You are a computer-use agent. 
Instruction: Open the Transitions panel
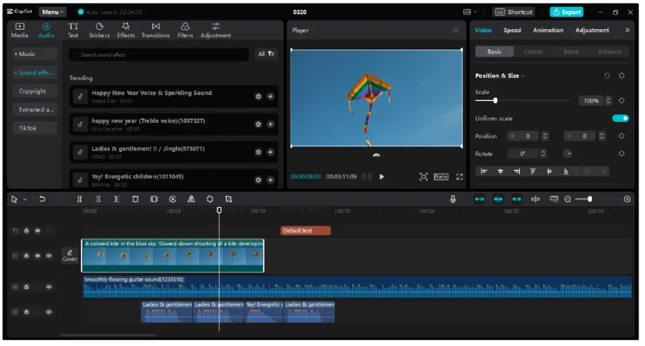pos(156,31)
